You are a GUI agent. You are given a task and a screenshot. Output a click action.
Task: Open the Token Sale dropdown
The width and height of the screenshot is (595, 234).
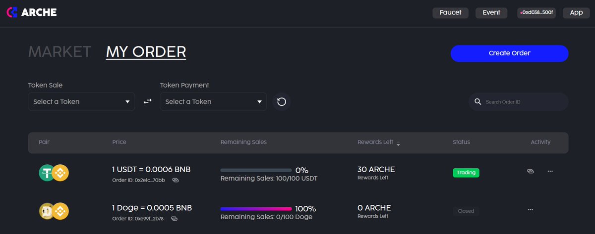pos(81,101)
